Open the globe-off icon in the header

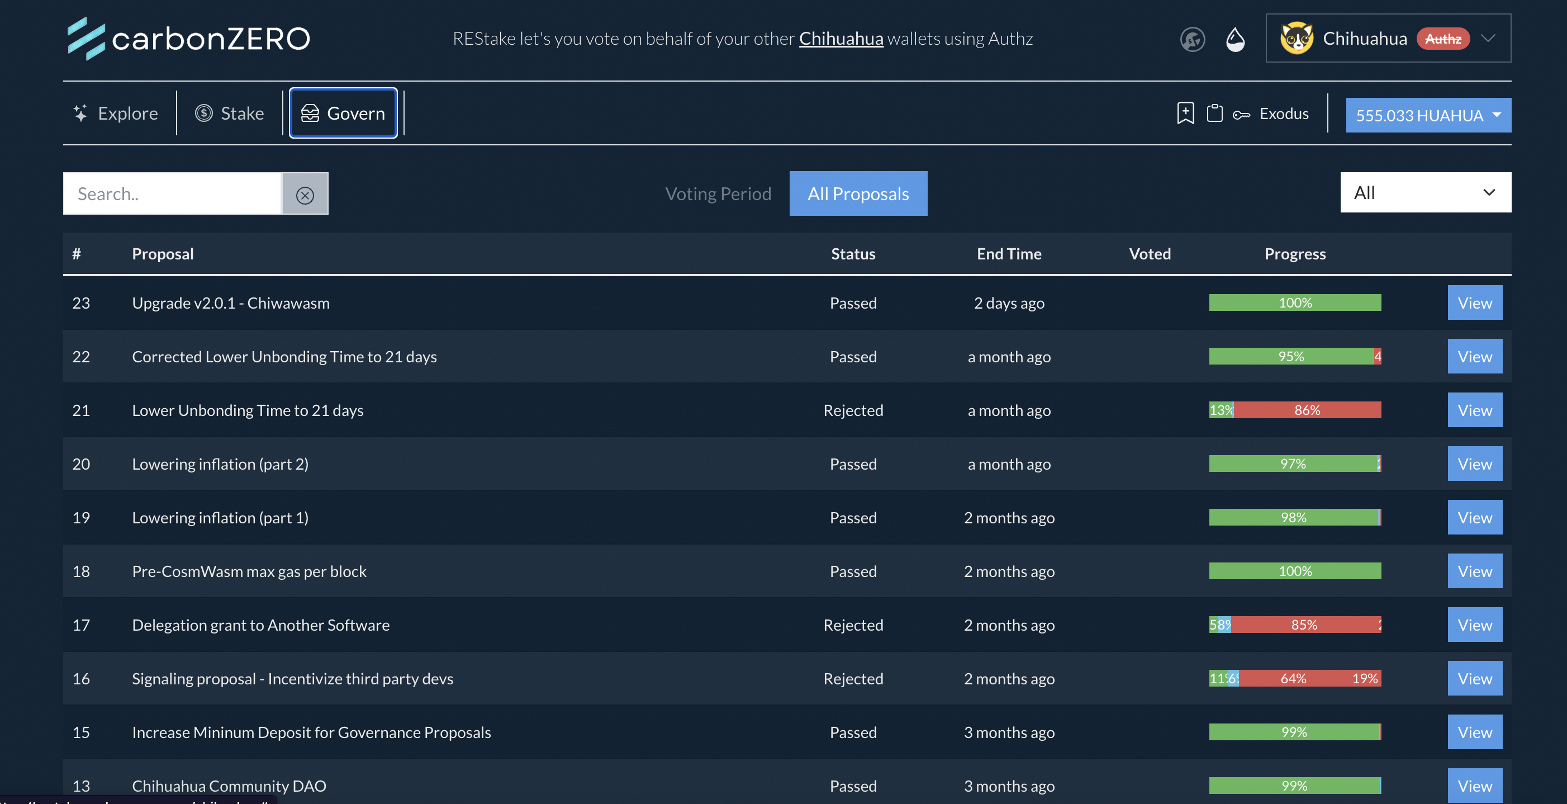(1192, 40)
